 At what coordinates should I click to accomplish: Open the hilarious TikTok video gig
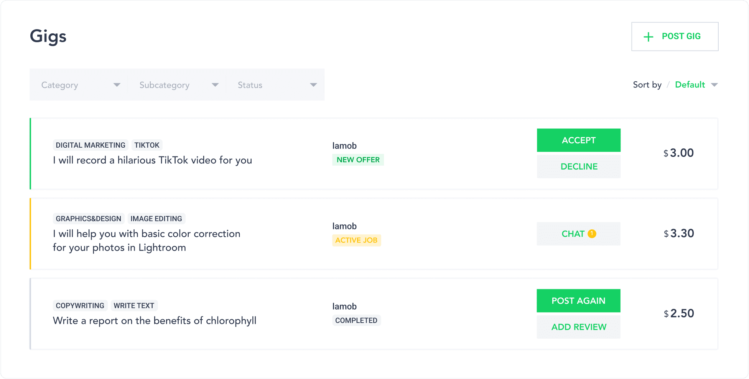[x=152, y=160]
